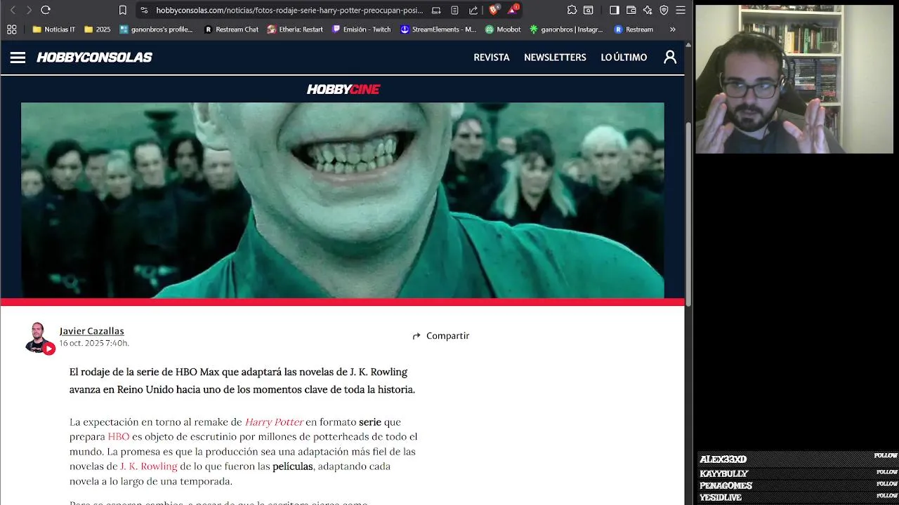This screenshot has width=899, height=505.
Task: Click ALEX33XD follower name in overlay
Action: click(x=723, y=459)
